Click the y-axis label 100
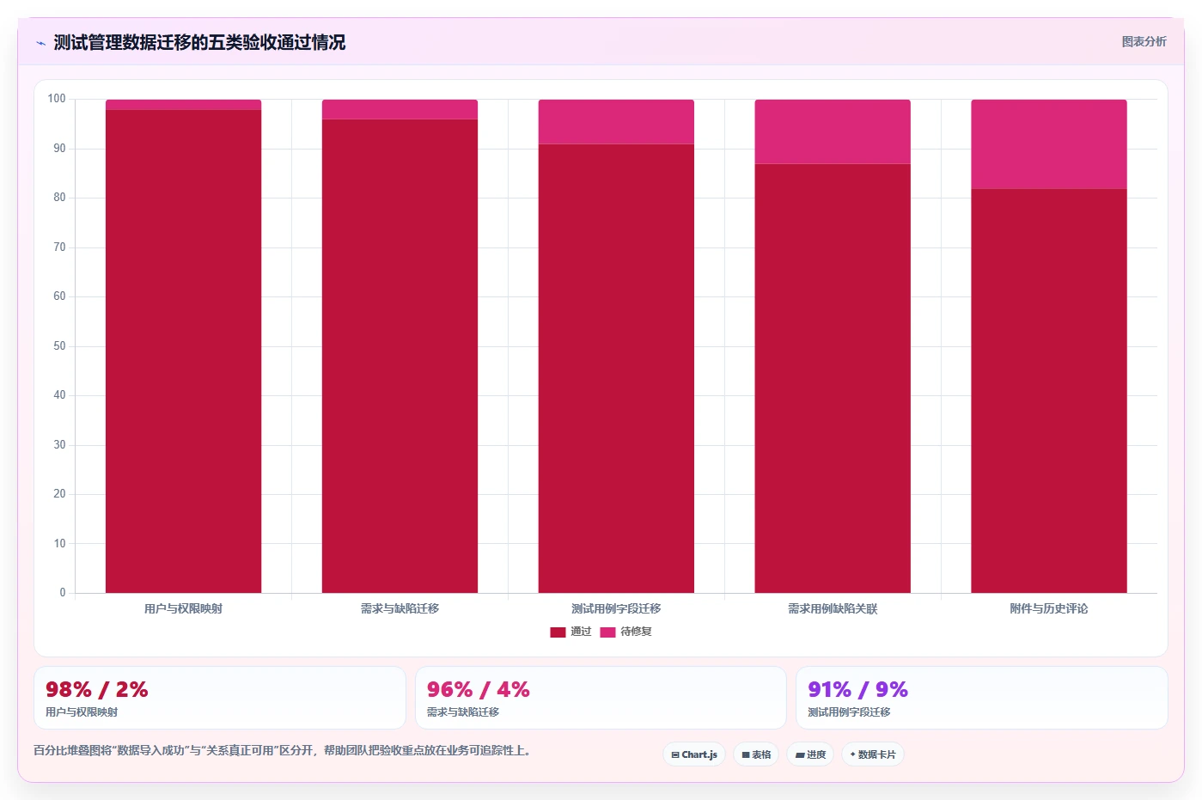This screenshot has width=1202, height=800. pos(57,99)
